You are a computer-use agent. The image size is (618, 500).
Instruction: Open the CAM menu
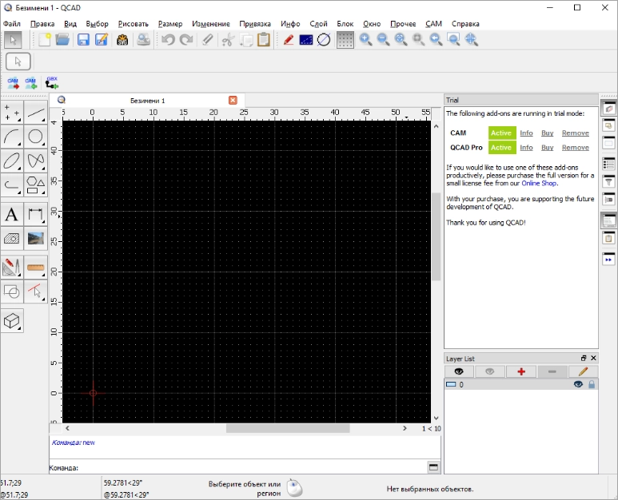pos(433,24)
